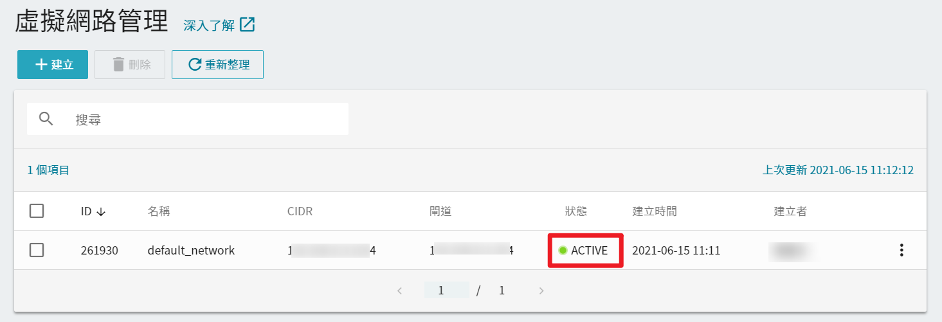Click the 建立時間 column header
The width and height of the screenshot is (942, 322).
[655, 211]
